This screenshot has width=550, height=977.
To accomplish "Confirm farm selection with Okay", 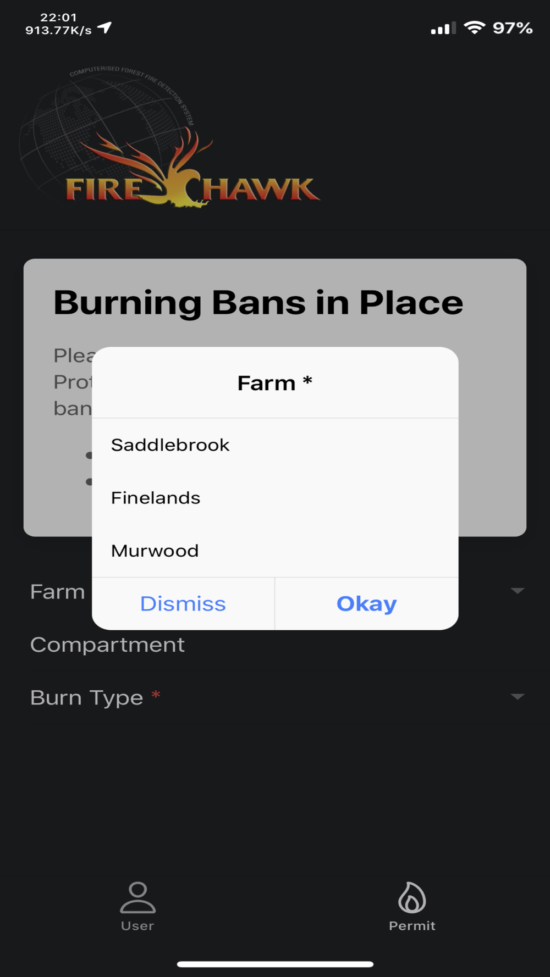I will click(367, 603).
